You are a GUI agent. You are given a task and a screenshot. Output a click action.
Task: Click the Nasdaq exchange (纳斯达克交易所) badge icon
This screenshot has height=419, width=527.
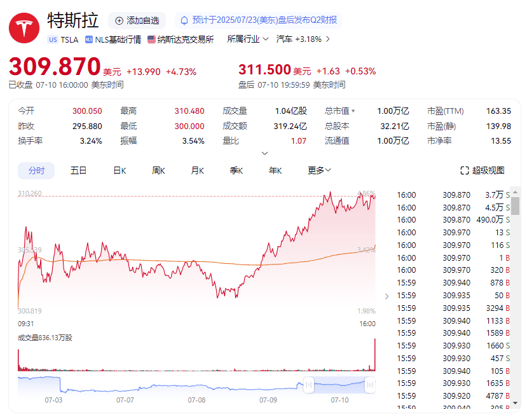[151, 39]
